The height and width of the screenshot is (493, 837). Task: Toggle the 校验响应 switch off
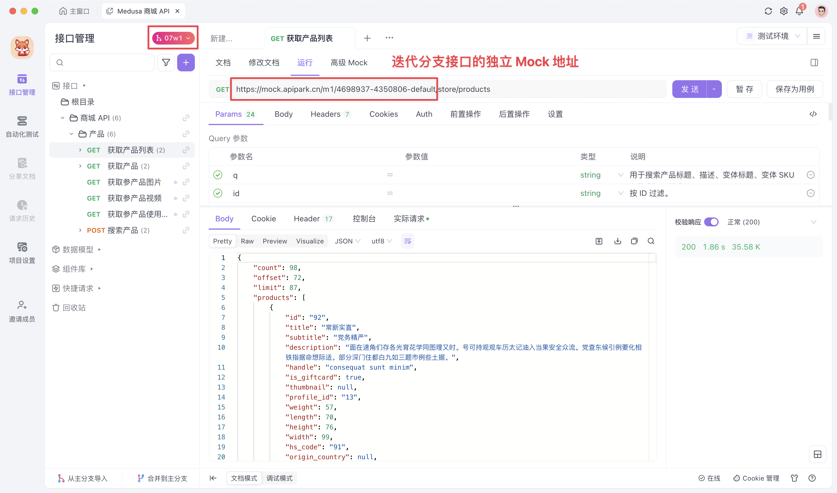pyautogui.click(x=712, y=222)
